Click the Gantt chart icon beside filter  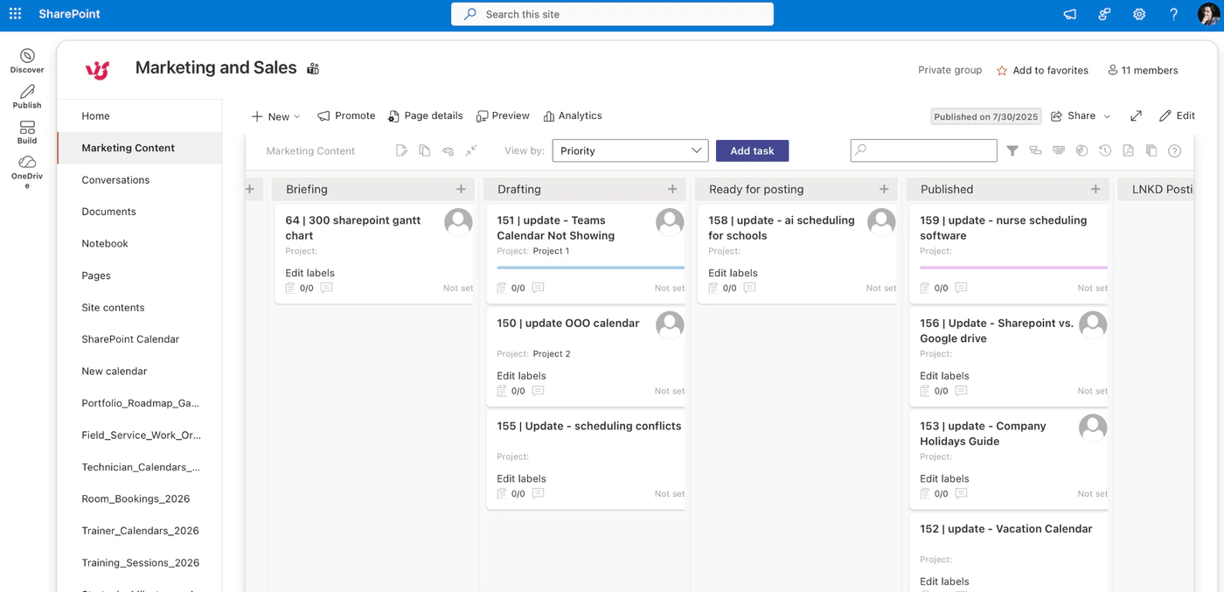tap(1035, 150)
